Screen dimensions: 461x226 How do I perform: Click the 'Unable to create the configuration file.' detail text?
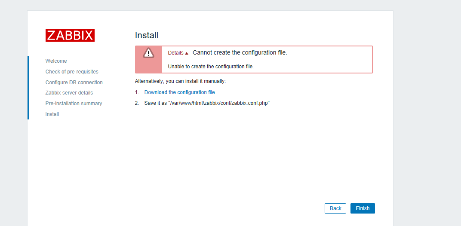(x=211, y=67)
